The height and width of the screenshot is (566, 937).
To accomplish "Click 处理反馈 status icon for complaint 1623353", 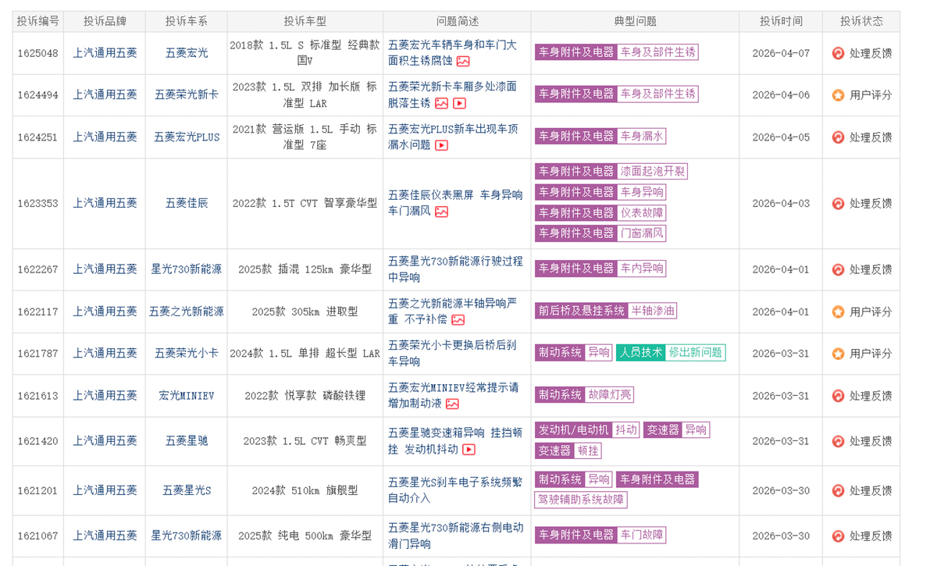I will point(838,204).
